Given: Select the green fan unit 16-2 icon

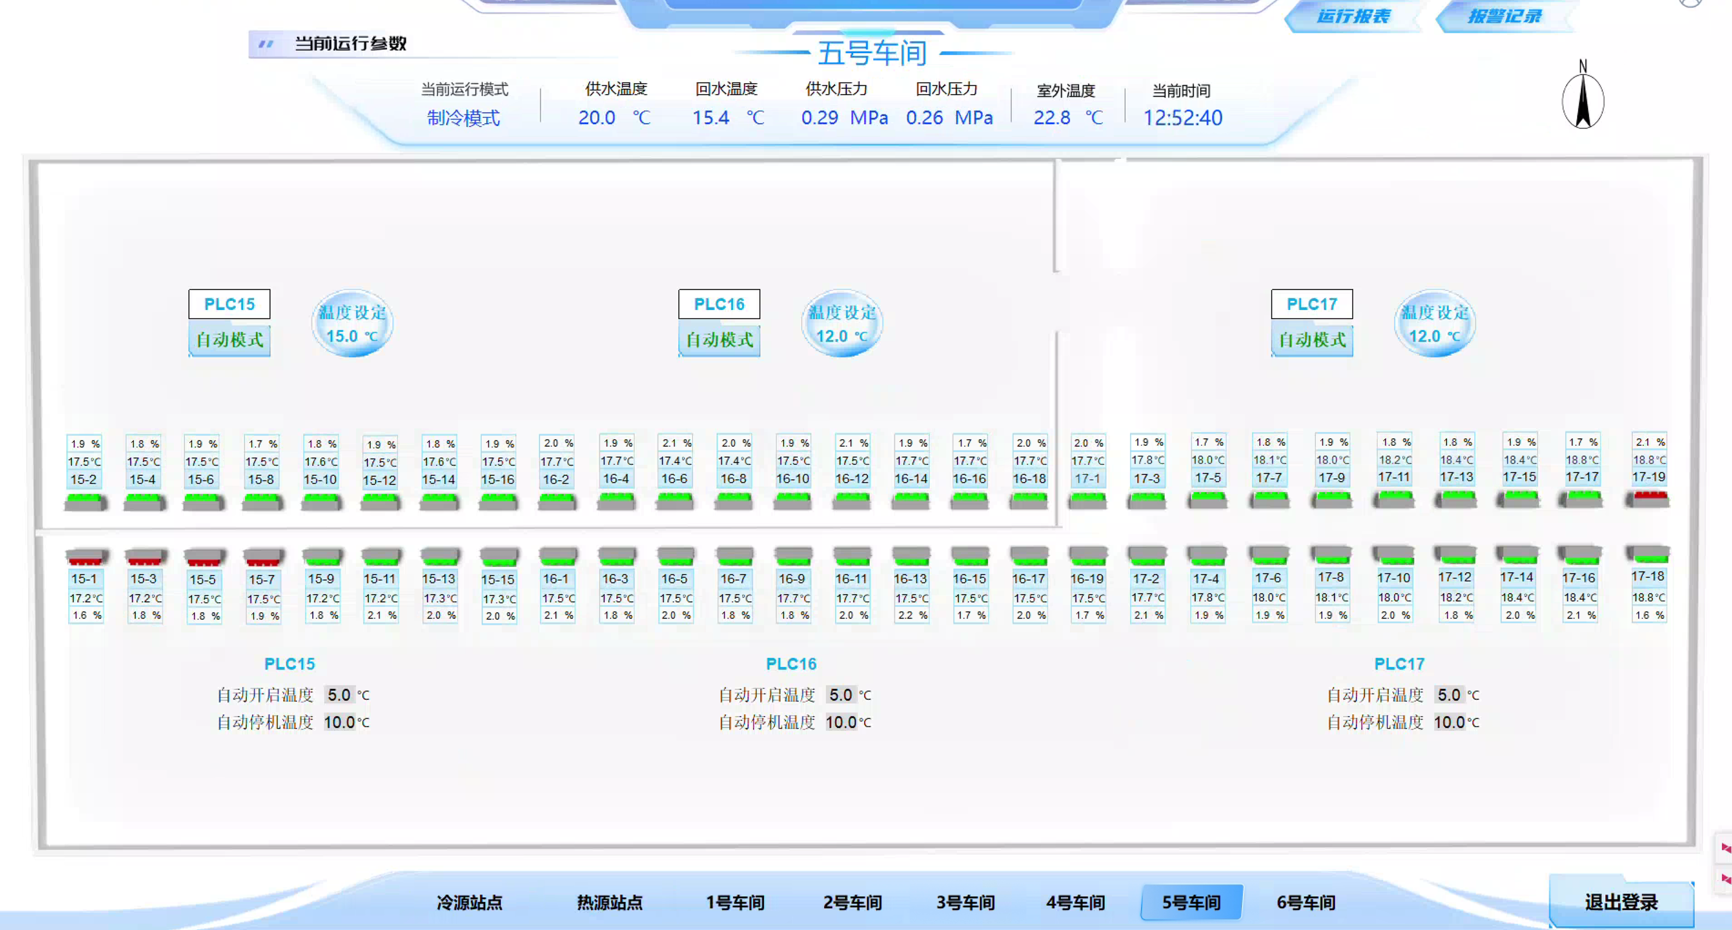Looking at the screenshot, I should pos(557,501).
